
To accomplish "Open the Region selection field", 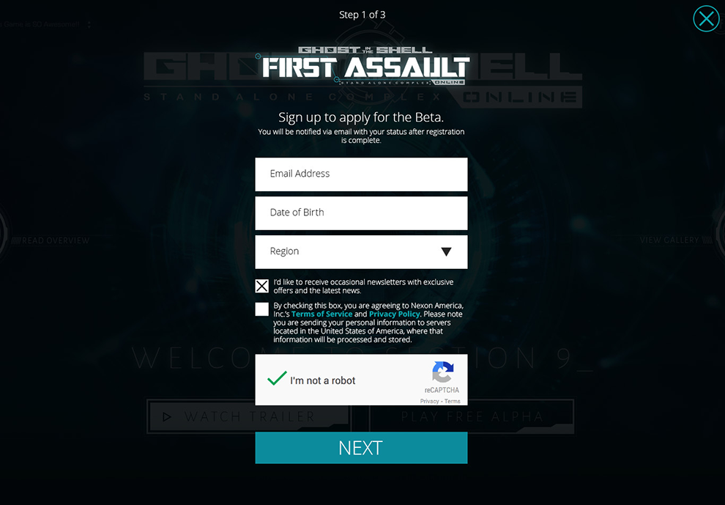I will coord(361,252).
